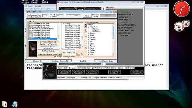The height and width of the screenshot is (108, 192).
Task: Click Copy Item to Picked Up button
Action: coord(49,44)
